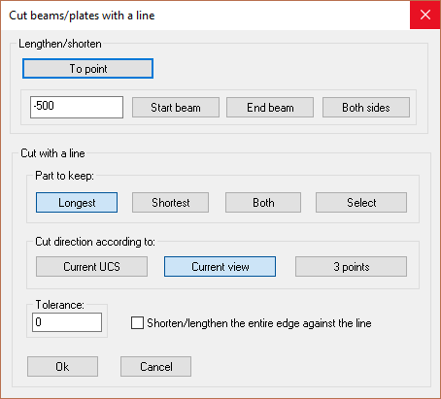Click the To point button
Image resolution: width=441 pixels, height=399 pixels.
pos(87,69)
